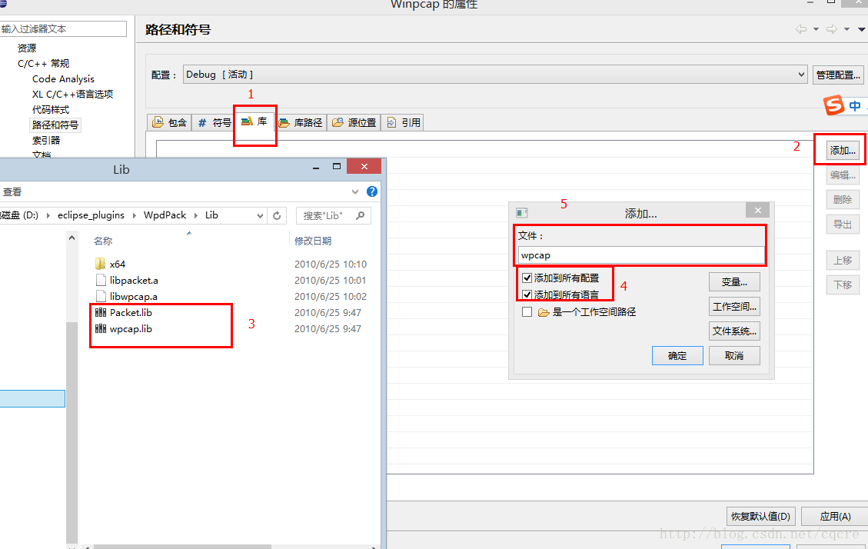
Task: Enable the 是一个工作空间路径 checkbox
Action: click(x=527, y=312)
